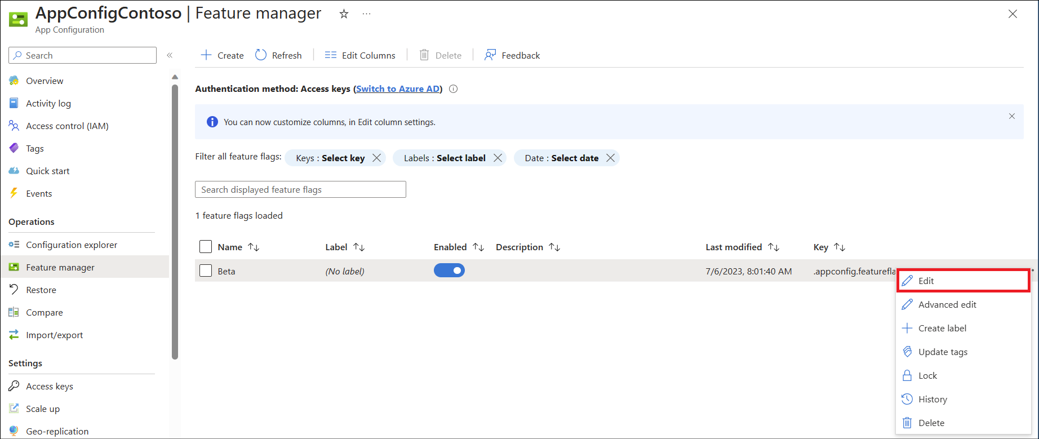Click the Edit Columns icon
1039x439 pixels.
coord(331,55)
